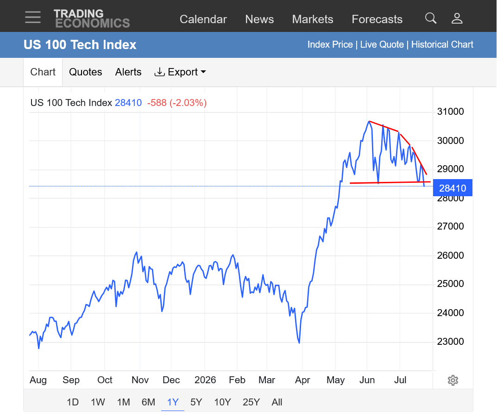Open the user account icon
The image size is (497, 417).
coord(457,19)
